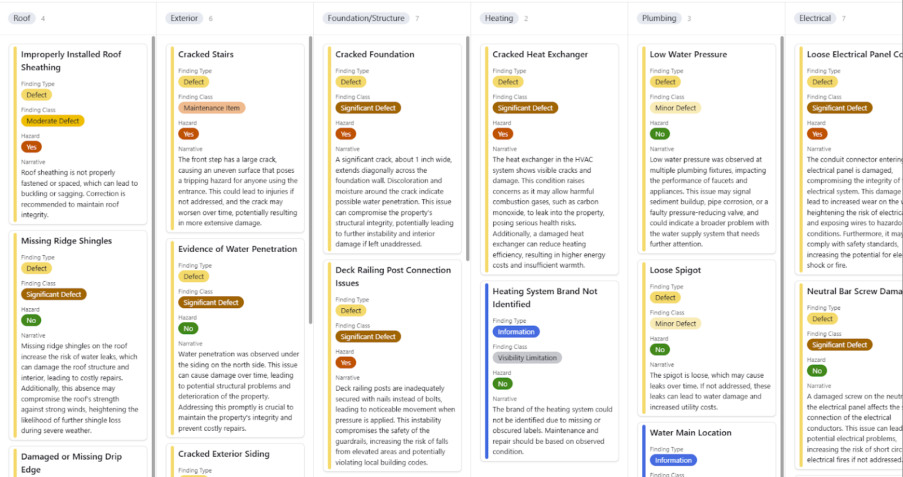The height and width of the screenshot is (477, 903).
Task: Select the Exterior column header label
Action: 185,18
